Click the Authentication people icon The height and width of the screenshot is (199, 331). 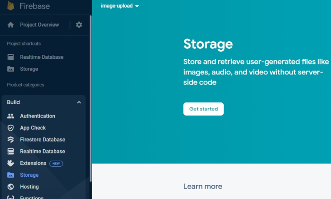(x=10, y=116)
